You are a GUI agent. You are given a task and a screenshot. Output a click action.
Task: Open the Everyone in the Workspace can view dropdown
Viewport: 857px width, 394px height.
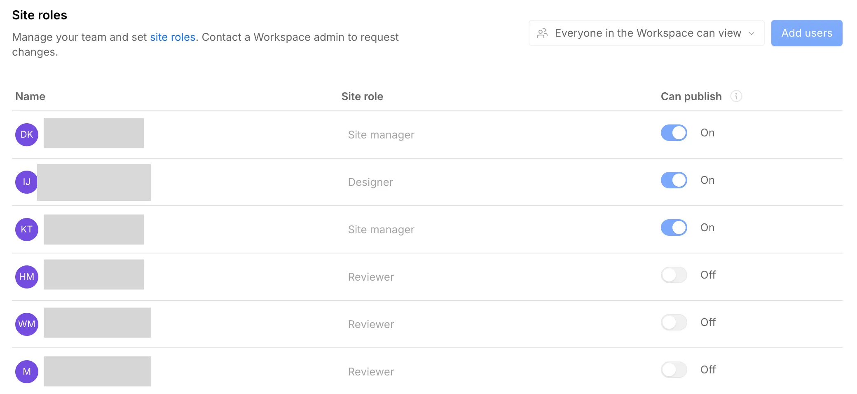[x=646, y=33]
